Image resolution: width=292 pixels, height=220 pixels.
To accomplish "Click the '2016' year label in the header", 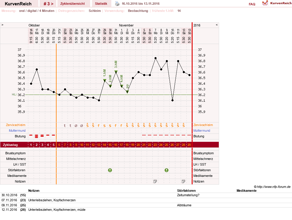I will (x=197, y=25).
